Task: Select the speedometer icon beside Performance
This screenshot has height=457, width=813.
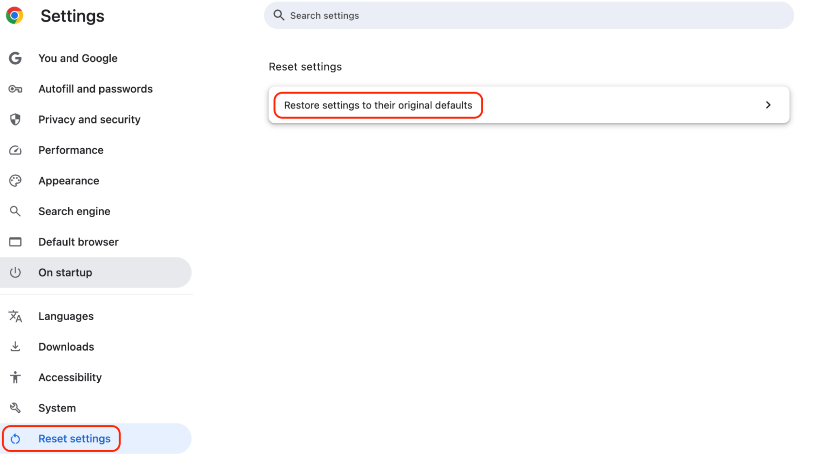Action: (15, 150)
